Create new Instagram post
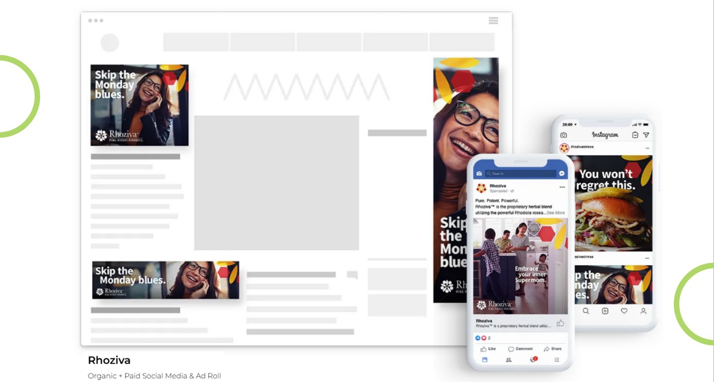 click(x=605, y=311)
